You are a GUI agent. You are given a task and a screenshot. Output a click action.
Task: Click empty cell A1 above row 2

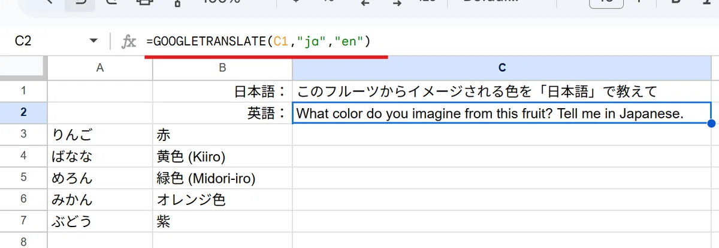pyautogui.click(x=100, y=91)
